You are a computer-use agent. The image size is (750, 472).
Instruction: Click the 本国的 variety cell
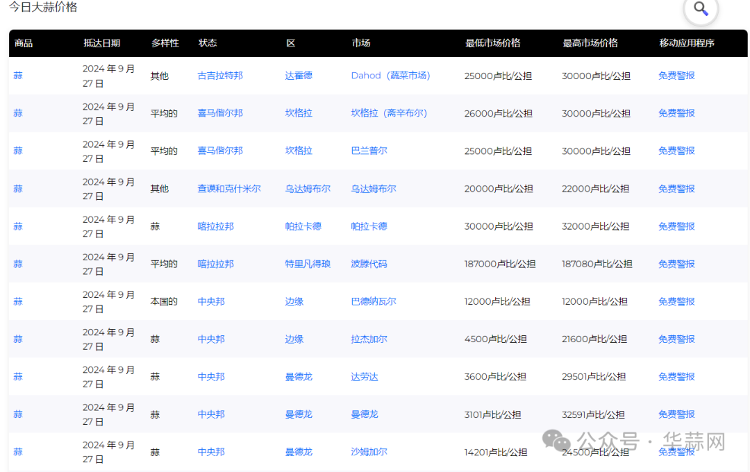[164, 302]
